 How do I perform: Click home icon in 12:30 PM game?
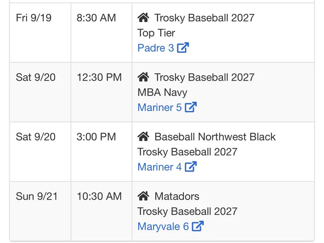(143, 77)
